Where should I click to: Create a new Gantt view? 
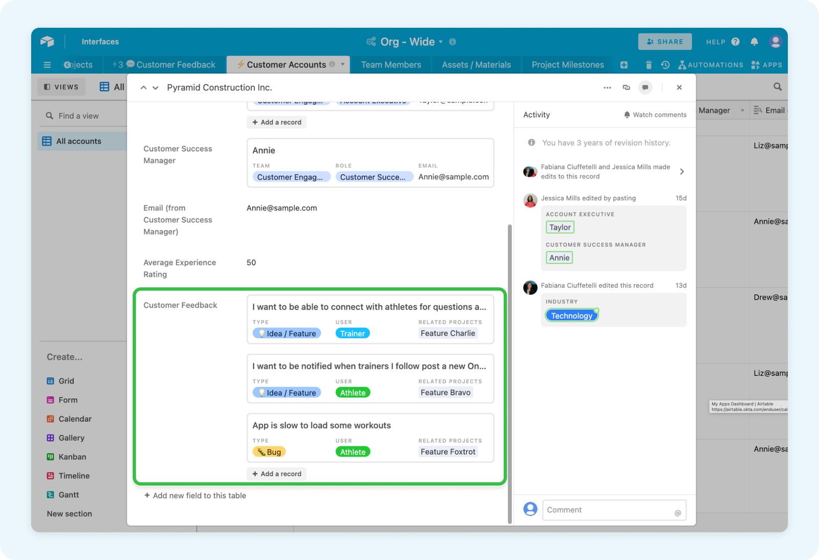(63, 494)
